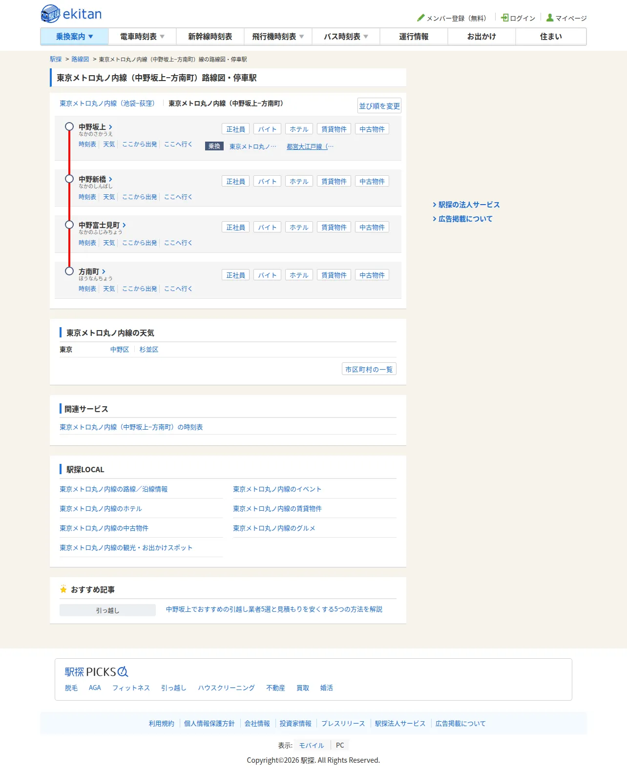
Task: Click the 市区町村の一覧 button
Action: [369, 369]
